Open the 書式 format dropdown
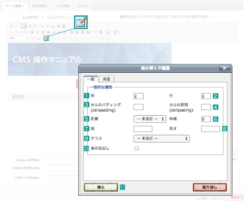The image size is (244, 201). 19,38
